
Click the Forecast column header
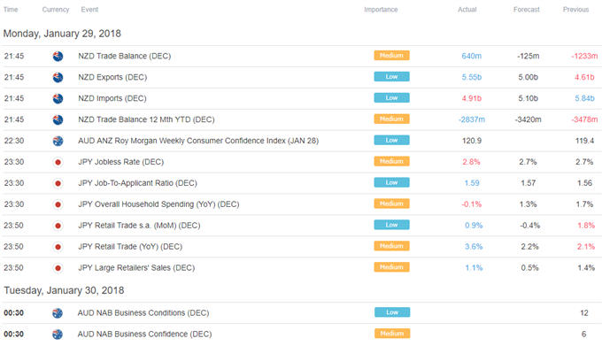pos(527,10)
